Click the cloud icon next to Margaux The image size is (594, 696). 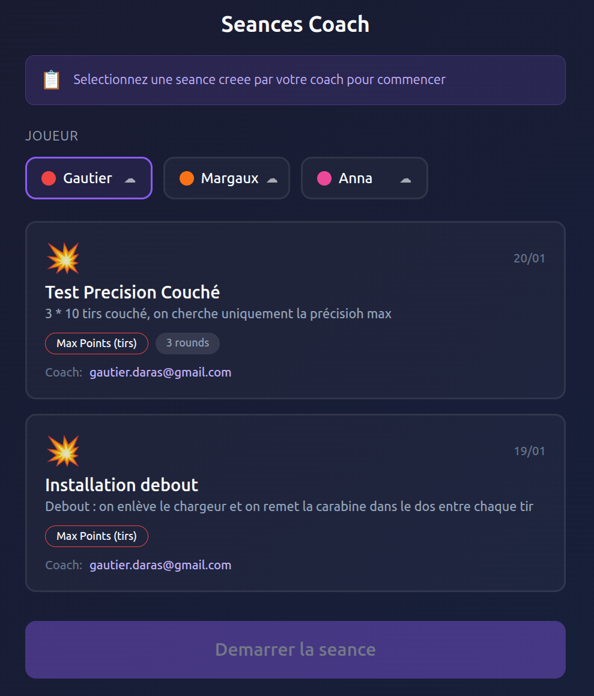pos(272,179)
